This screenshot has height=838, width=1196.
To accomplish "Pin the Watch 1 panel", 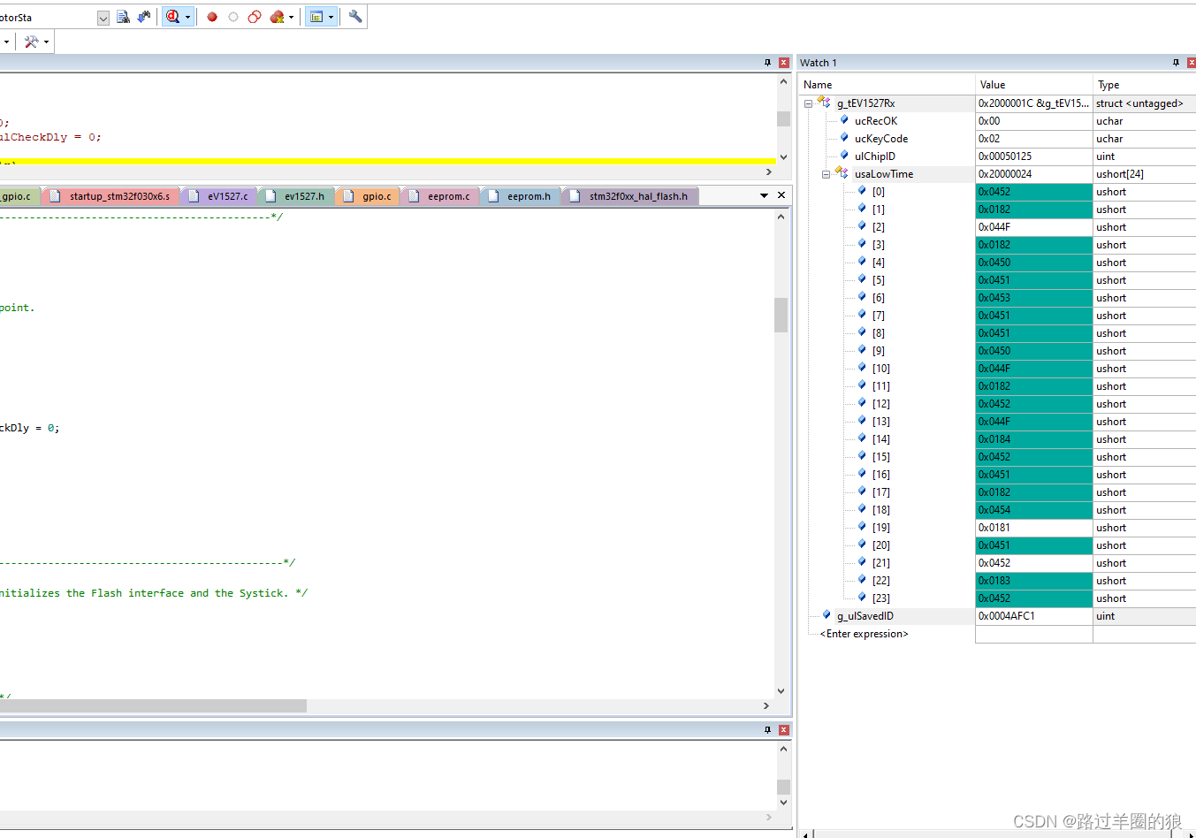I will (1176, 63).
